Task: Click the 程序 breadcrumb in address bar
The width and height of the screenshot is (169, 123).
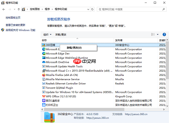Action: (47, 9)
